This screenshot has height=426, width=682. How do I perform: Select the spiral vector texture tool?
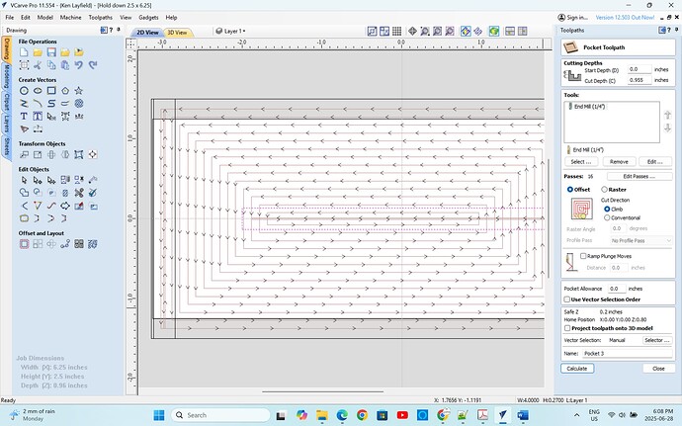pyautogui.click(x=79, y=104)
